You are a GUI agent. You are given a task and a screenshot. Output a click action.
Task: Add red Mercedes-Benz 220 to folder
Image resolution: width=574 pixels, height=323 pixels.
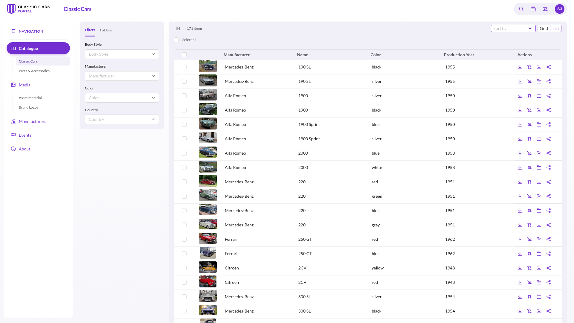[539, 182]
